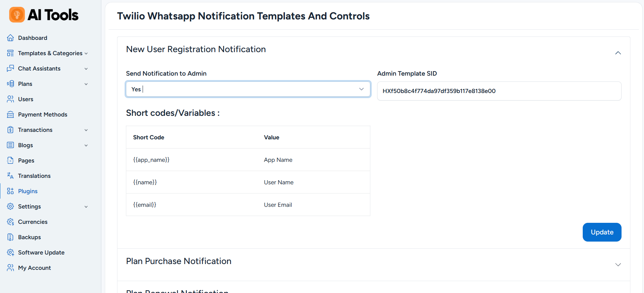
Task: Click the Settings gear icon
Action: [x=11, y=206]
